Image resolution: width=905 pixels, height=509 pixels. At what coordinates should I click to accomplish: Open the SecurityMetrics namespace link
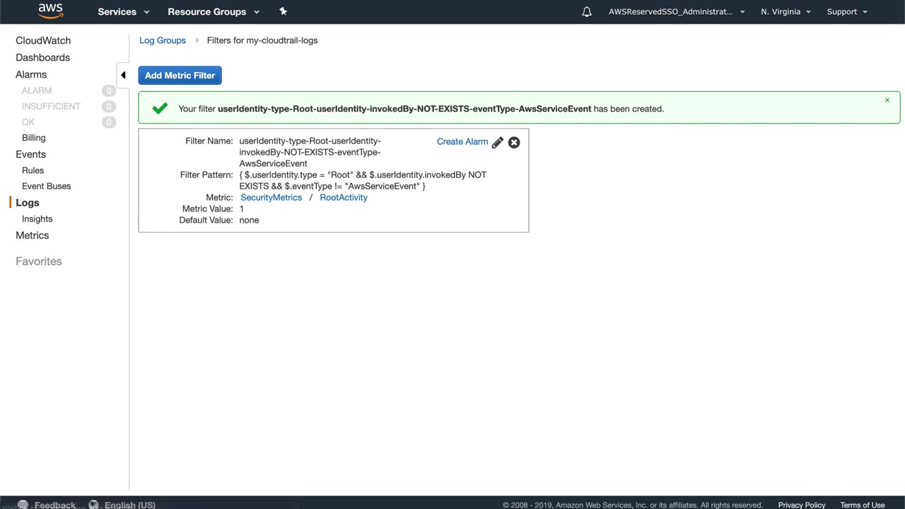[271, 197]
